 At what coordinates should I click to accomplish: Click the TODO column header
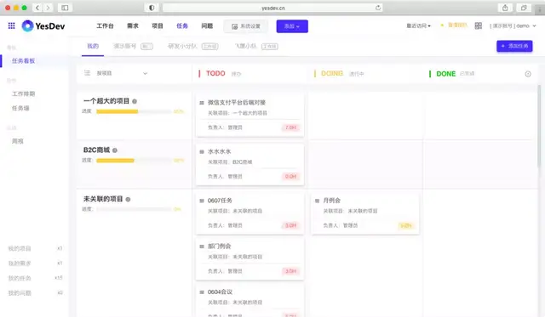[215, 74]
